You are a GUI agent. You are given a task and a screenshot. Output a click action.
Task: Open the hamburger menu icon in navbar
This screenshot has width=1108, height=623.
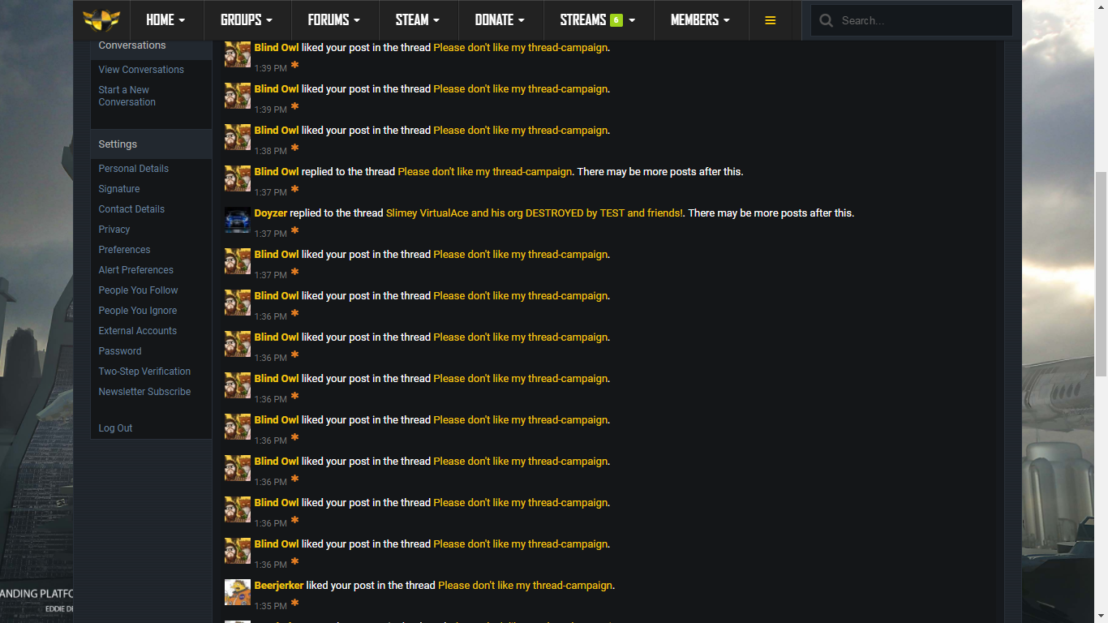[x=770, y=20]
